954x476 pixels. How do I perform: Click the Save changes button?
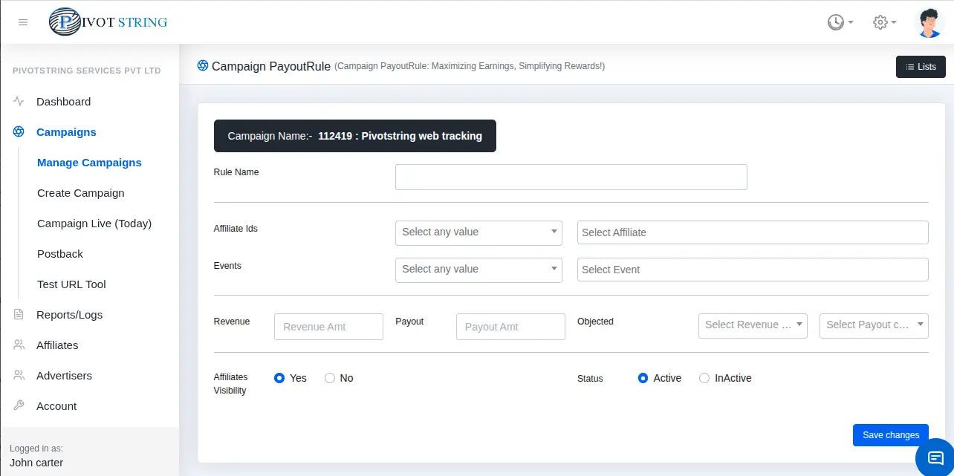tap(890, 435)
